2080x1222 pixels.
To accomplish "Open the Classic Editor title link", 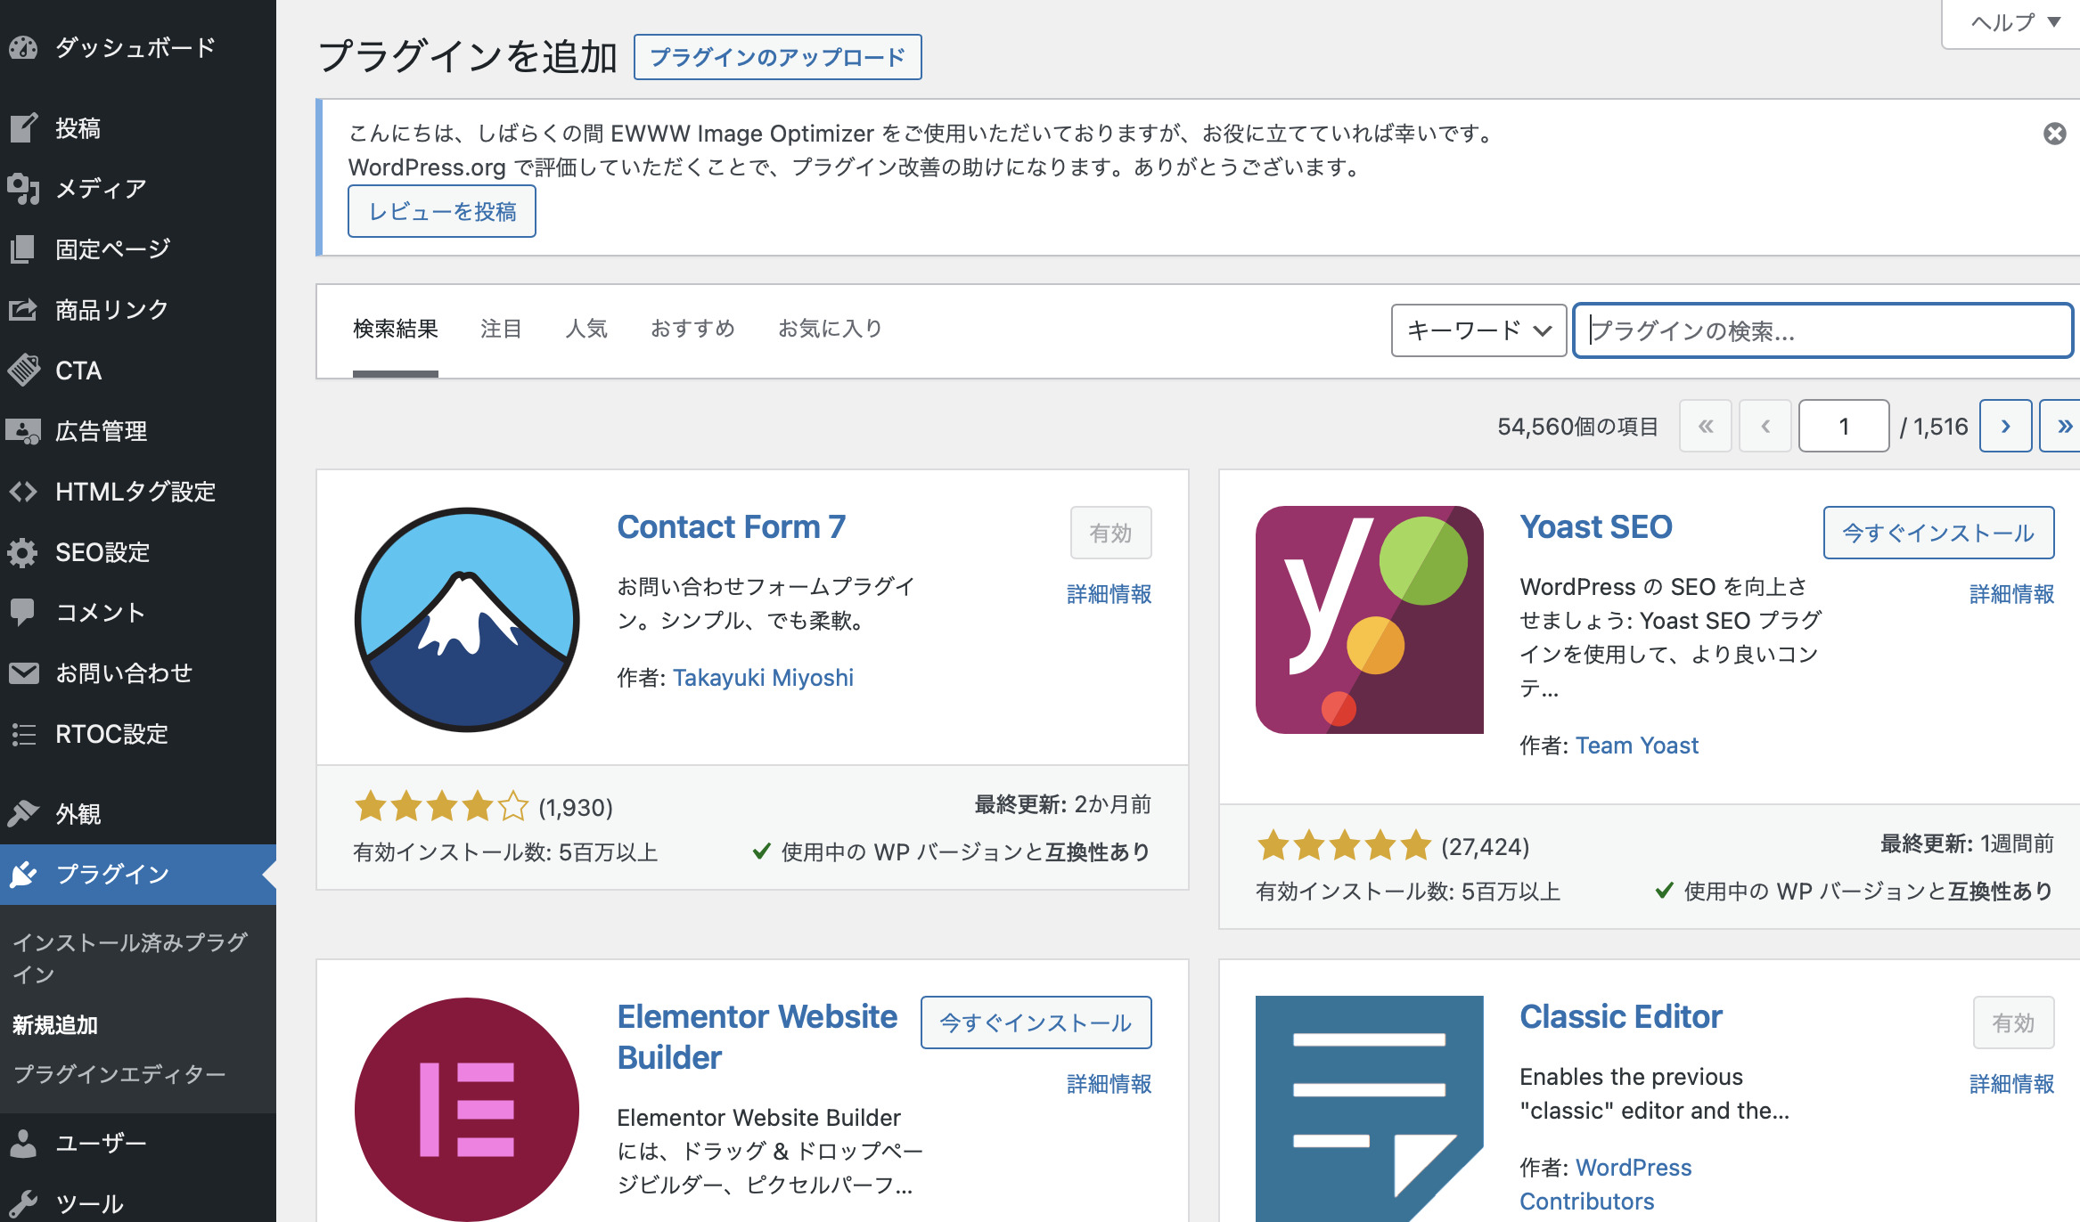I will click(1621, 1016).
